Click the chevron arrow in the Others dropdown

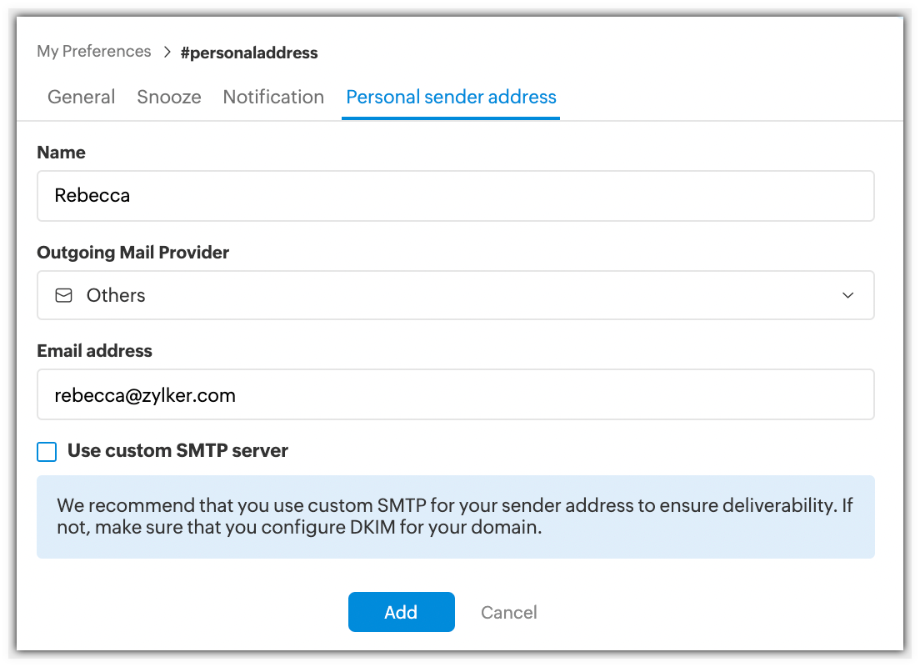[847, 295]
